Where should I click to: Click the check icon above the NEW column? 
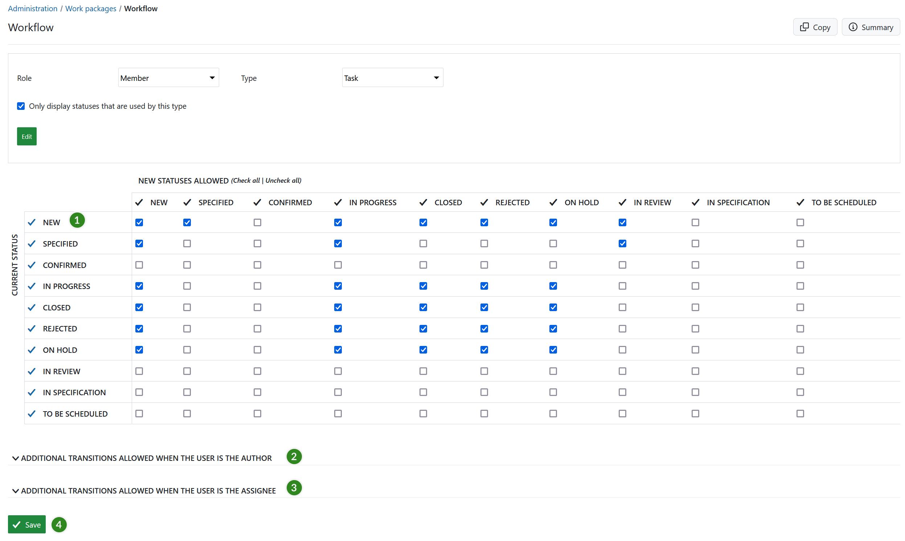tap(139, 202)
